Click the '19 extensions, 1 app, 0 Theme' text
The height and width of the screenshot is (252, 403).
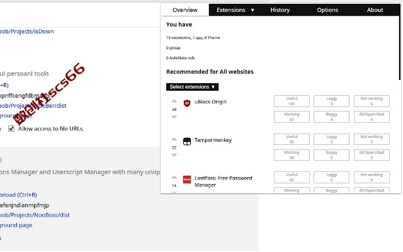193,38
